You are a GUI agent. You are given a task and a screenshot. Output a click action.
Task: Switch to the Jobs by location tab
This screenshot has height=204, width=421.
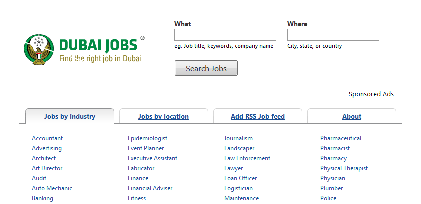point(163,116)
